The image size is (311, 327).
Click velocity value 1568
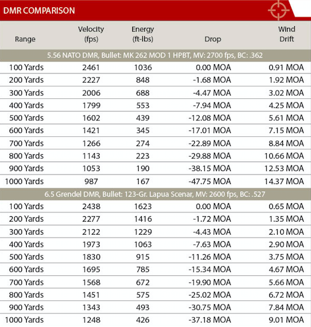pyautogui.click(x=91, y=282)
